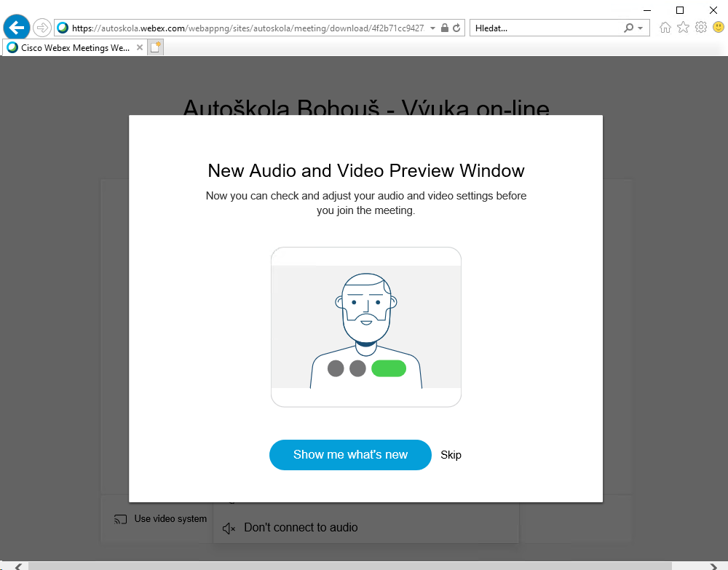Click the browser Forward arrow button
Screen dimensions: 728x570
[41, 28]
